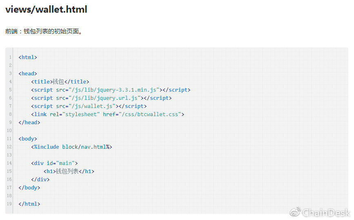Click the jquery-3.3.1.min.js script path
Screen dimensions: 354x220
114,90
